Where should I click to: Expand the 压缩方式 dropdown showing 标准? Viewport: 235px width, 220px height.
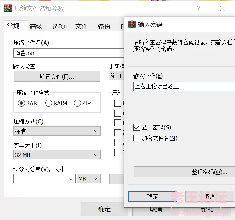[57, 131]
